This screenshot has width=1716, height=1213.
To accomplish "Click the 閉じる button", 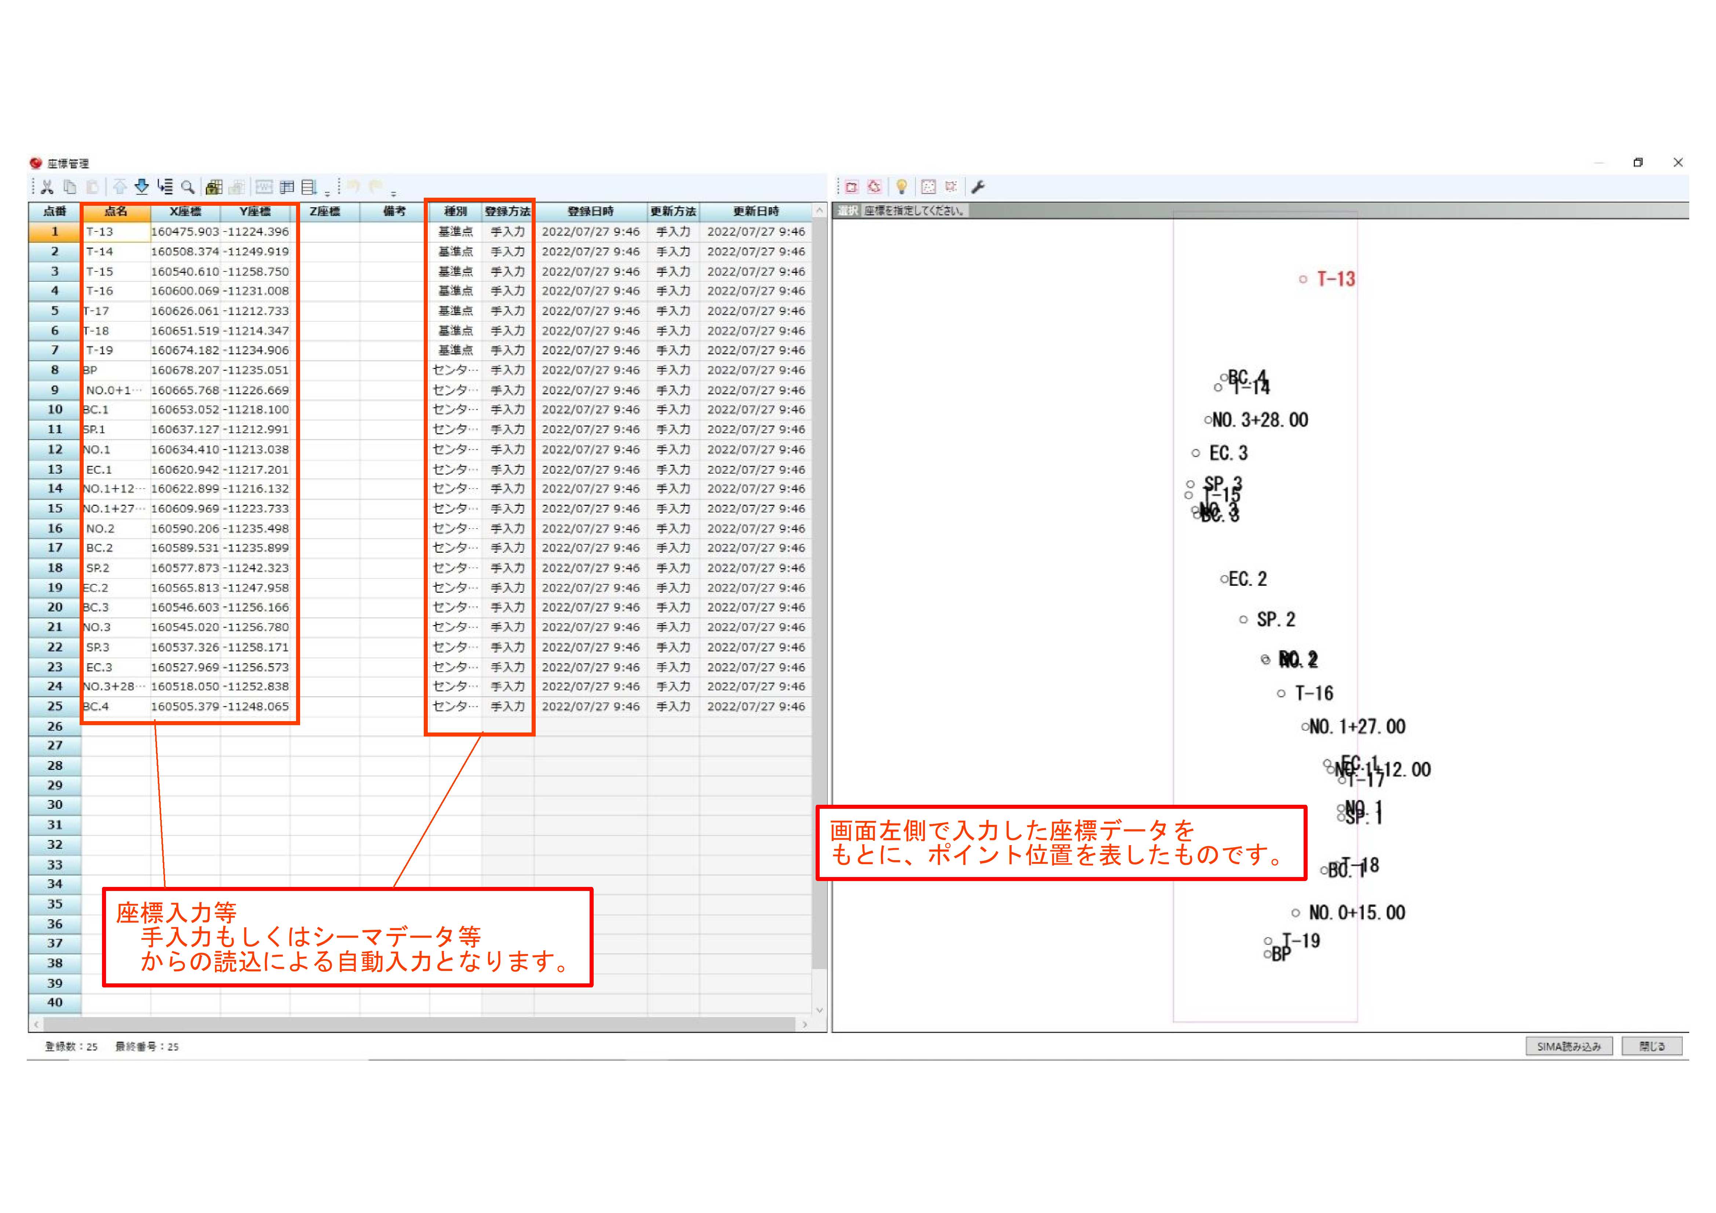I will click(1652, 1046).
